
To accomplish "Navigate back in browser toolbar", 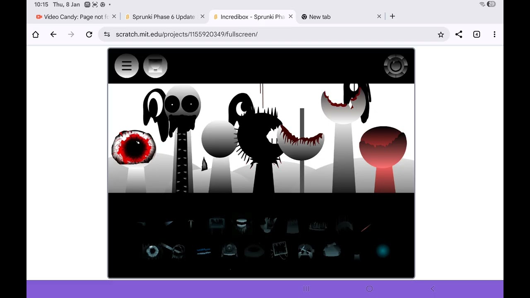I will tap(53, 34).
